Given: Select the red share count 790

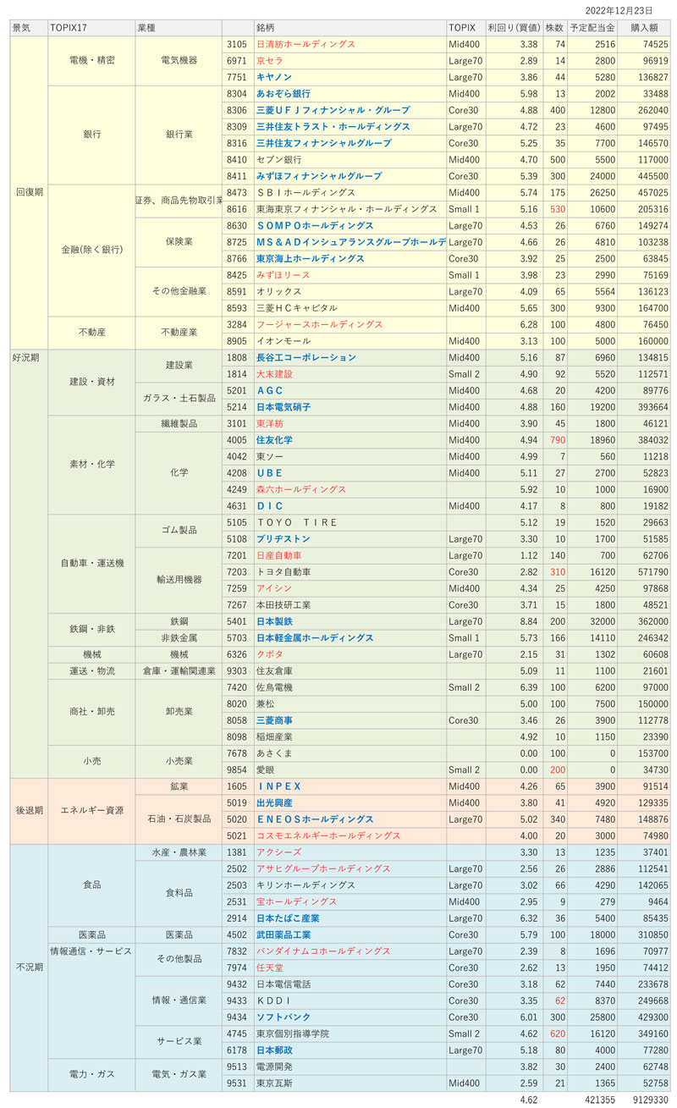Looking at the screenshot, I should pyautogui.click(x=556, y=440).
